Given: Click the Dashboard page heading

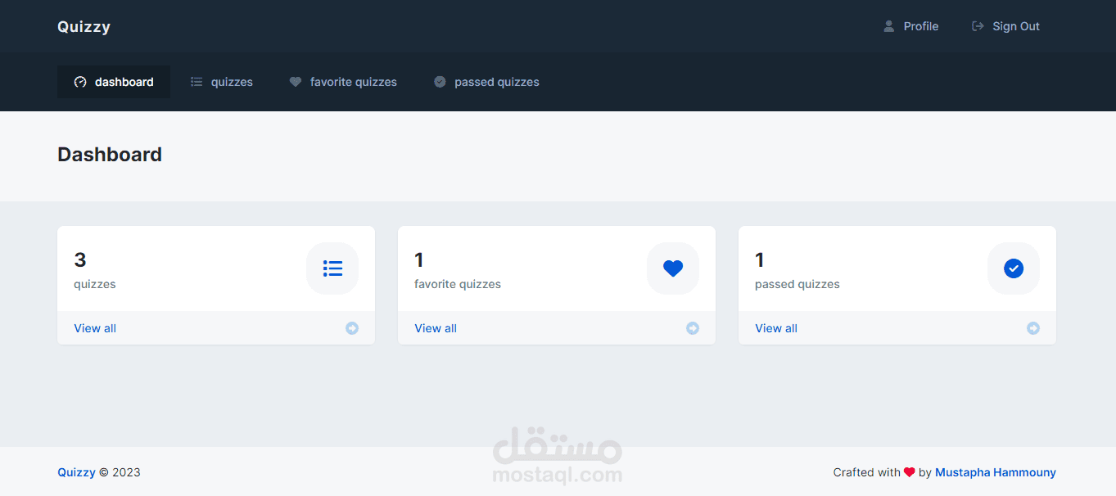Looking at the screenshot, I should click(x=110, y=155).
